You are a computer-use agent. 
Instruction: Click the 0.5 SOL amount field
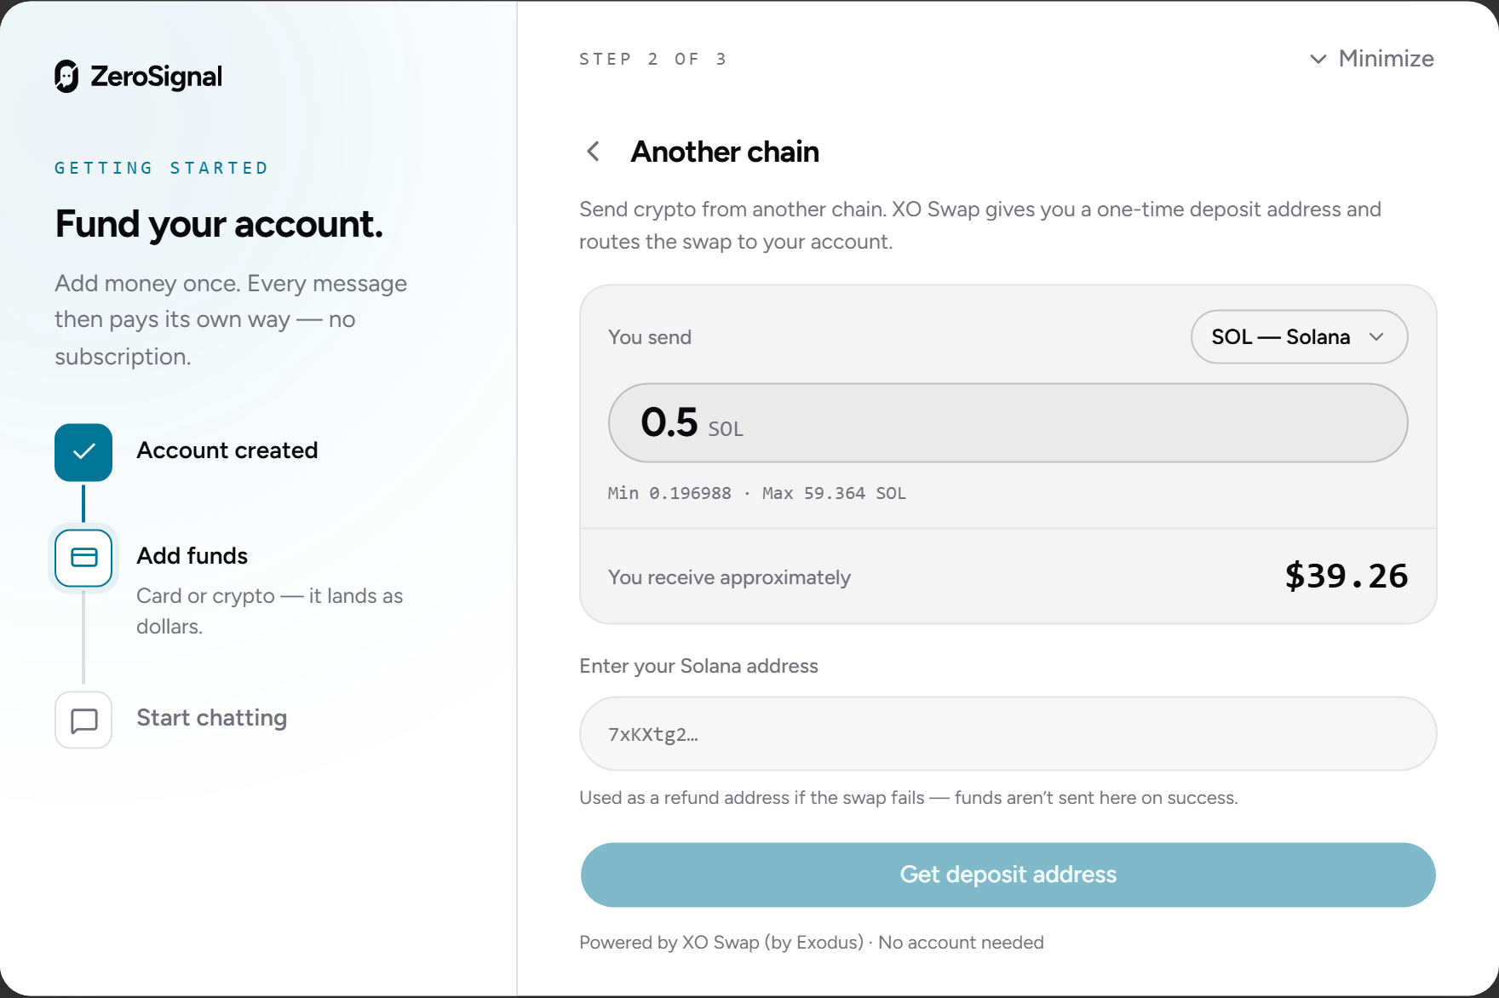[x=1008, y=423]
